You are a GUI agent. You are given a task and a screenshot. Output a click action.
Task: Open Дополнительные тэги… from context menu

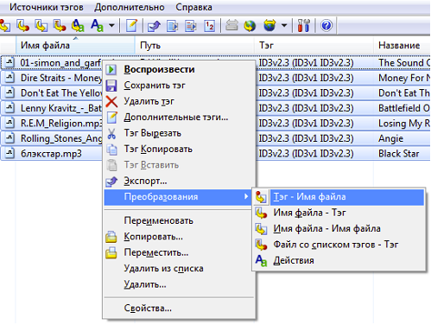(x=179, y=118)
